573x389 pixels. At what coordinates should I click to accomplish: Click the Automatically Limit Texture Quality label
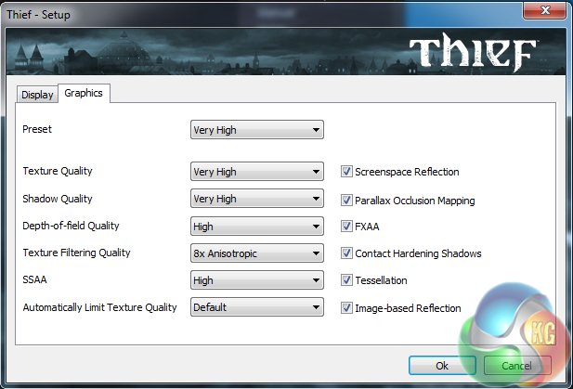click(99, 307)
